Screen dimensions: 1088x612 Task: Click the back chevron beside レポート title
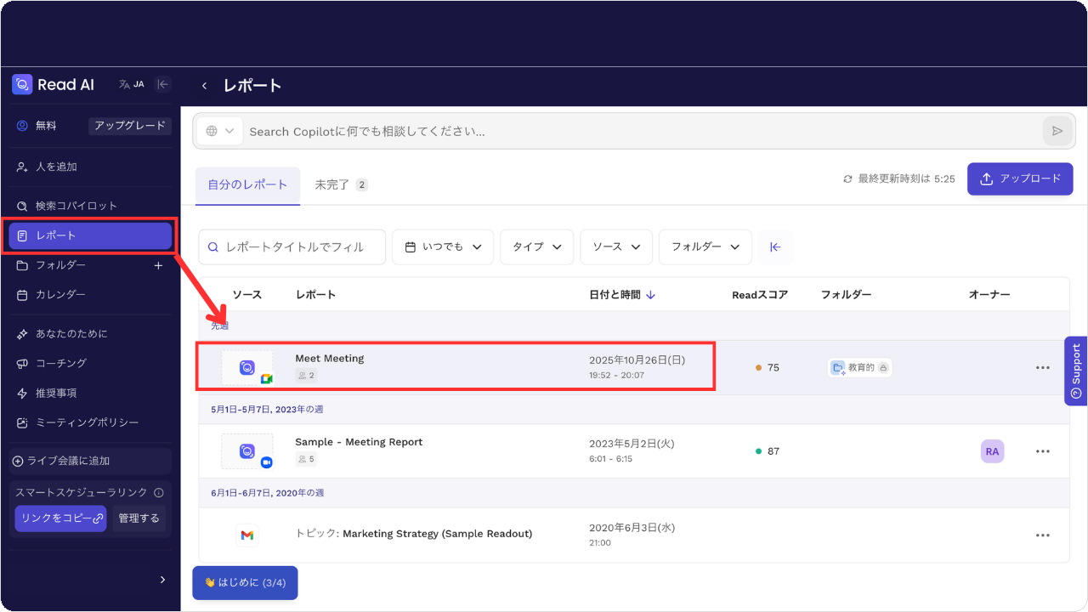pyautogui.click(x=204, y=86)
